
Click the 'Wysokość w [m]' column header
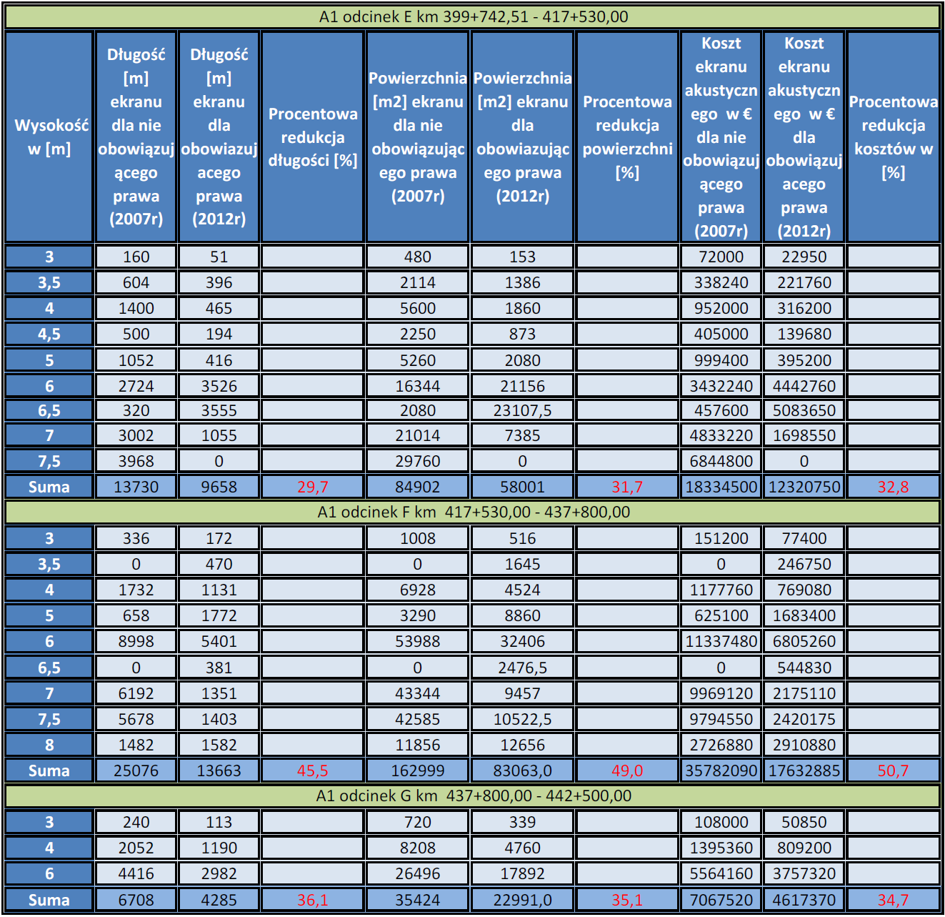point(49,137)
